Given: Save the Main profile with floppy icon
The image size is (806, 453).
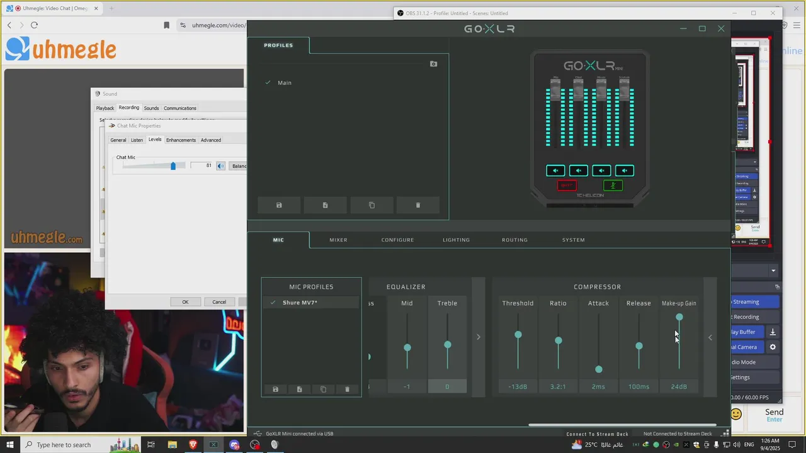Looking at the screenshot, I should tap(279, 205).
